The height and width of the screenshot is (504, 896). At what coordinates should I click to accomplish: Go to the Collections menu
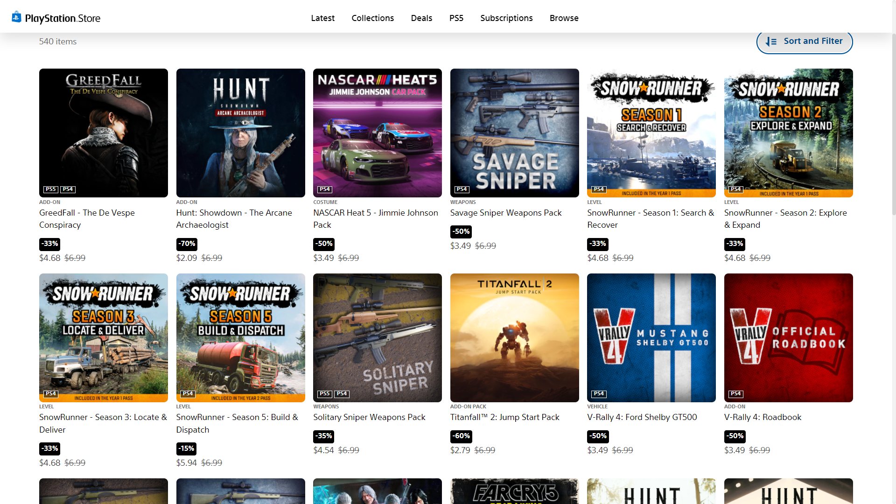click(372, 18)
